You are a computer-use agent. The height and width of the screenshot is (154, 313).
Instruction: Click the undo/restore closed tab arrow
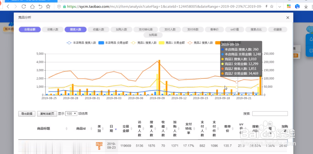(40, 6)
